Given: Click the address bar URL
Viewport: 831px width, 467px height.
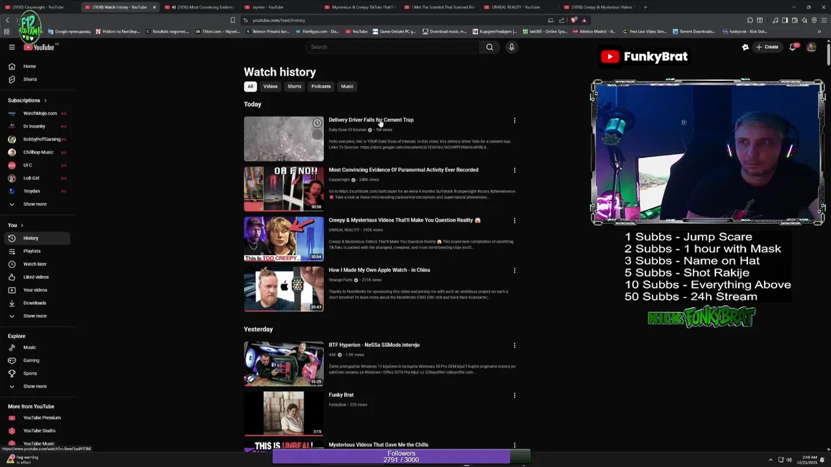Looking at the screenshot, I should pyautogui.click(x=279, y=20).
